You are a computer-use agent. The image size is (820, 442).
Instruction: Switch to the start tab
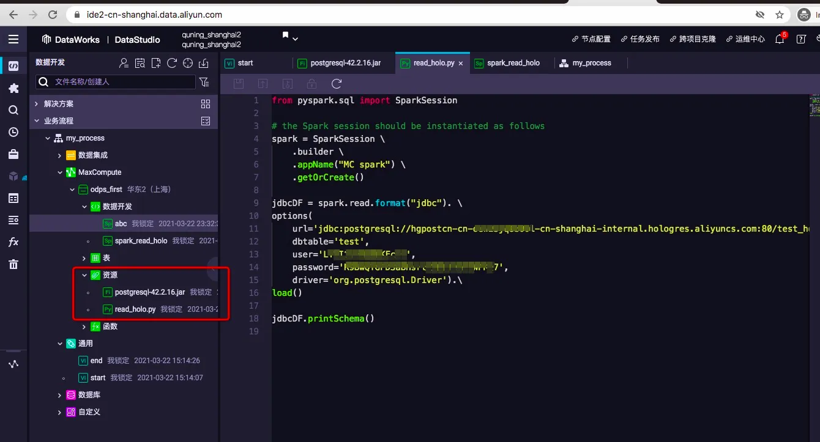click(245, 63)
